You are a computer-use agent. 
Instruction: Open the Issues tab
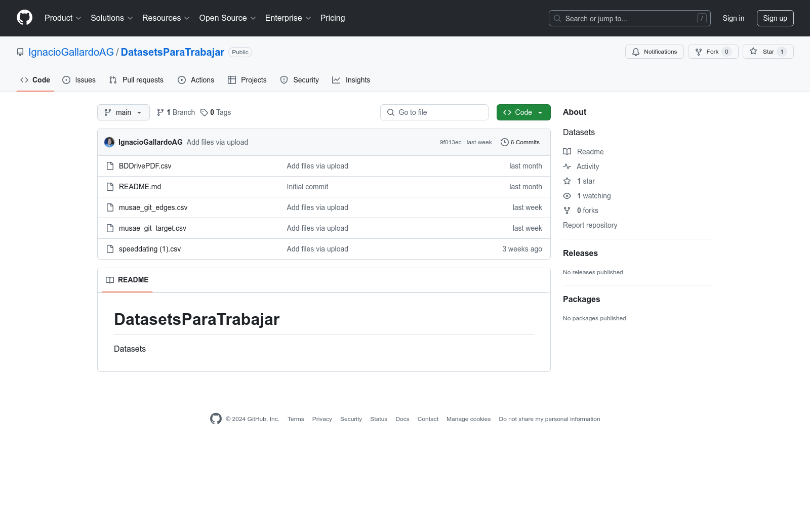(x=79, y=80)
